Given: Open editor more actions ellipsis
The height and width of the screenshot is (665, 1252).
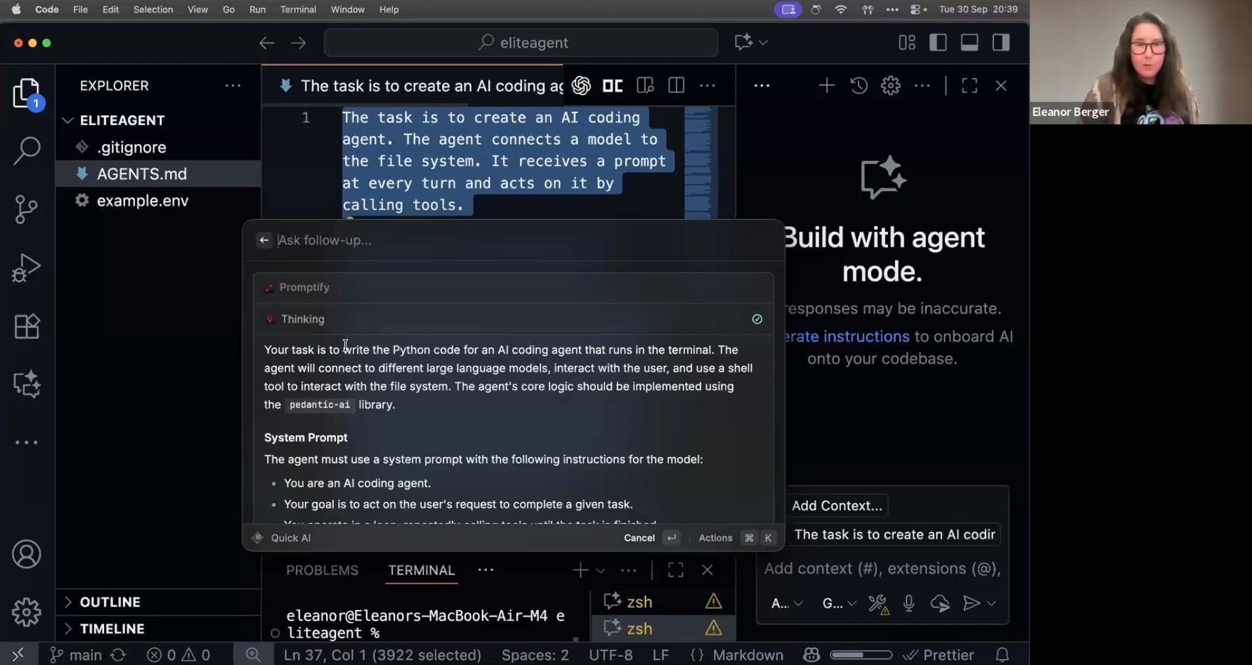Looking at the screenshot, I should (x=708, y=86).
